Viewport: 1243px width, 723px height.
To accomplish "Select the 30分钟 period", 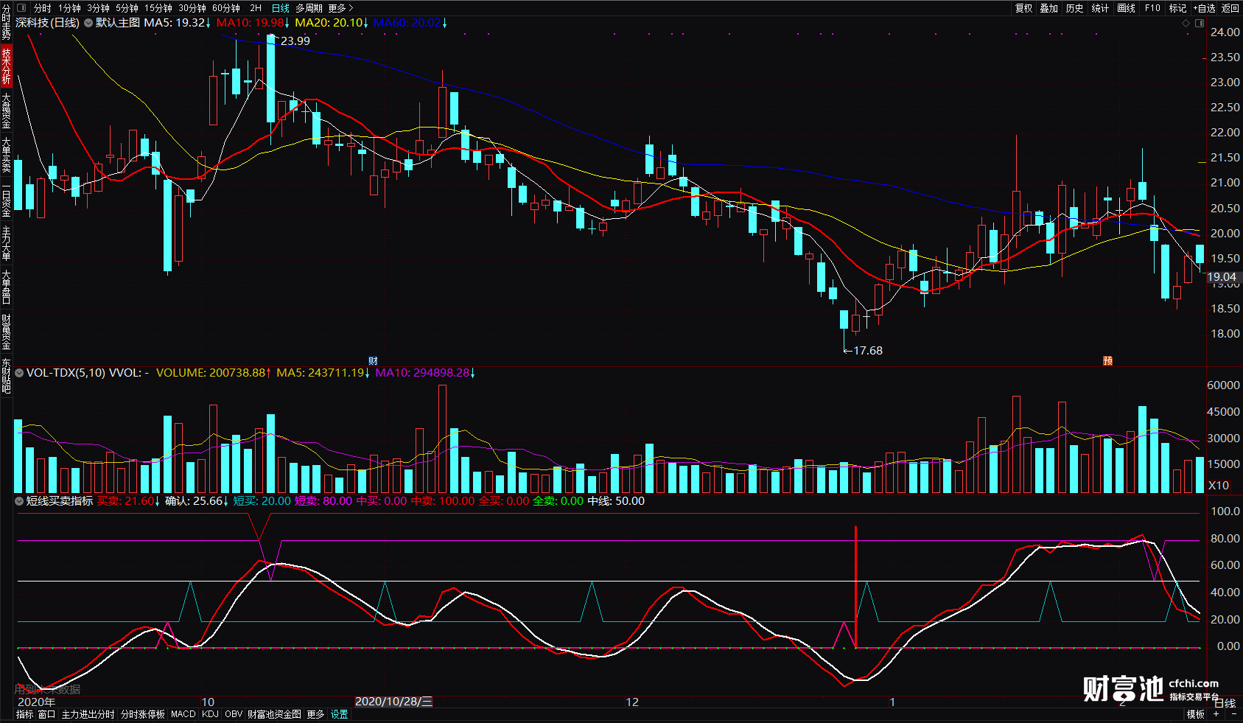I will tap(192, 8).
